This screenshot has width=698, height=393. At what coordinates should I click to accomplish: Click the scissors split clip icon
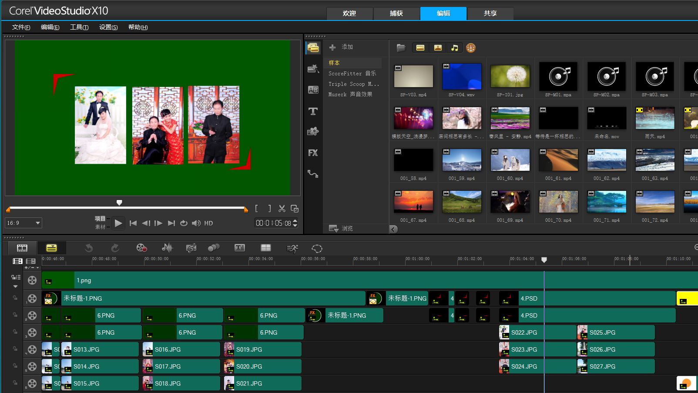pyautogui.click(x=282, y=209)
